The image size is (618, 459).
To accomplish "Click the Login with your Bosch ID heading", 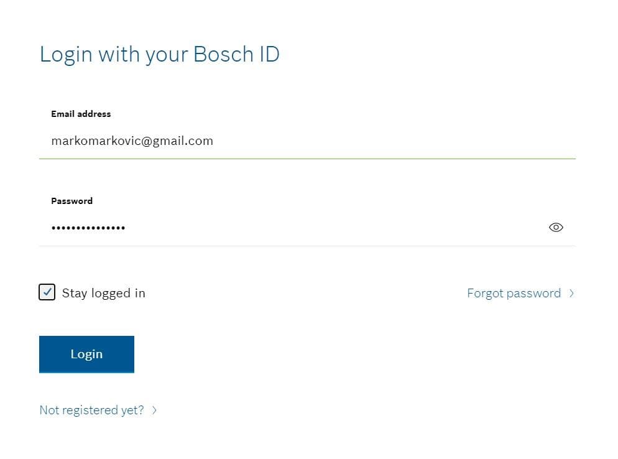I will pos(160,54).
